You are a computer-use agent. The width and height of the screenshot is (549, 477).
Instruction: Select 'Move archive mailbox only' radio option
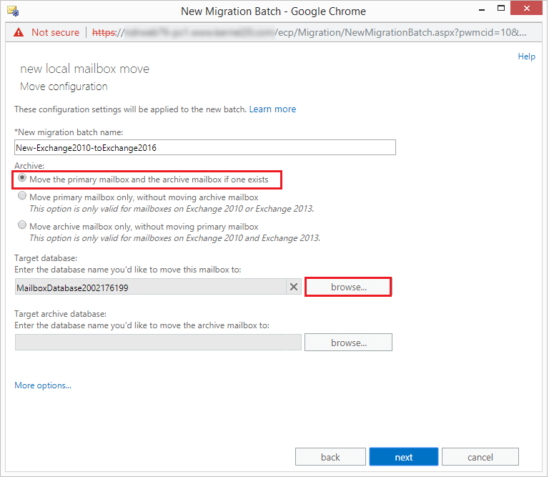click(23, 226)
